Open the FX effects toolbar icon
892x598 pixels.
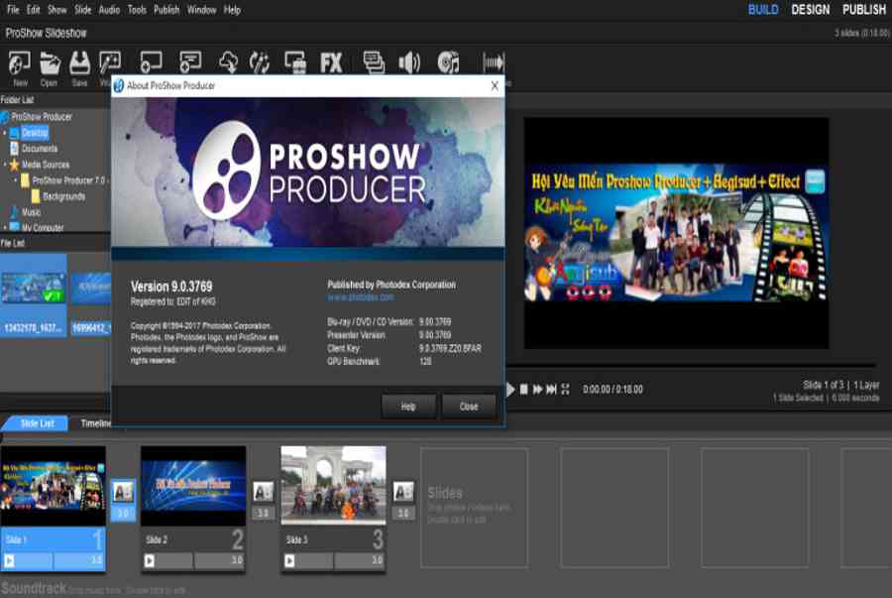click(x=331, y=62)
